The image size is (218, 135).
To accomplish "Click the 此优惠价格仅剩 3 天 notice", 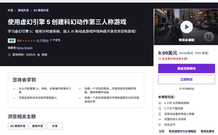I will [175, 59].
